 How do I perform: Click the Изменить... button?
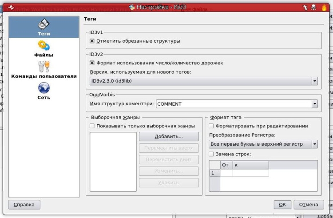(x=169, y=171)
